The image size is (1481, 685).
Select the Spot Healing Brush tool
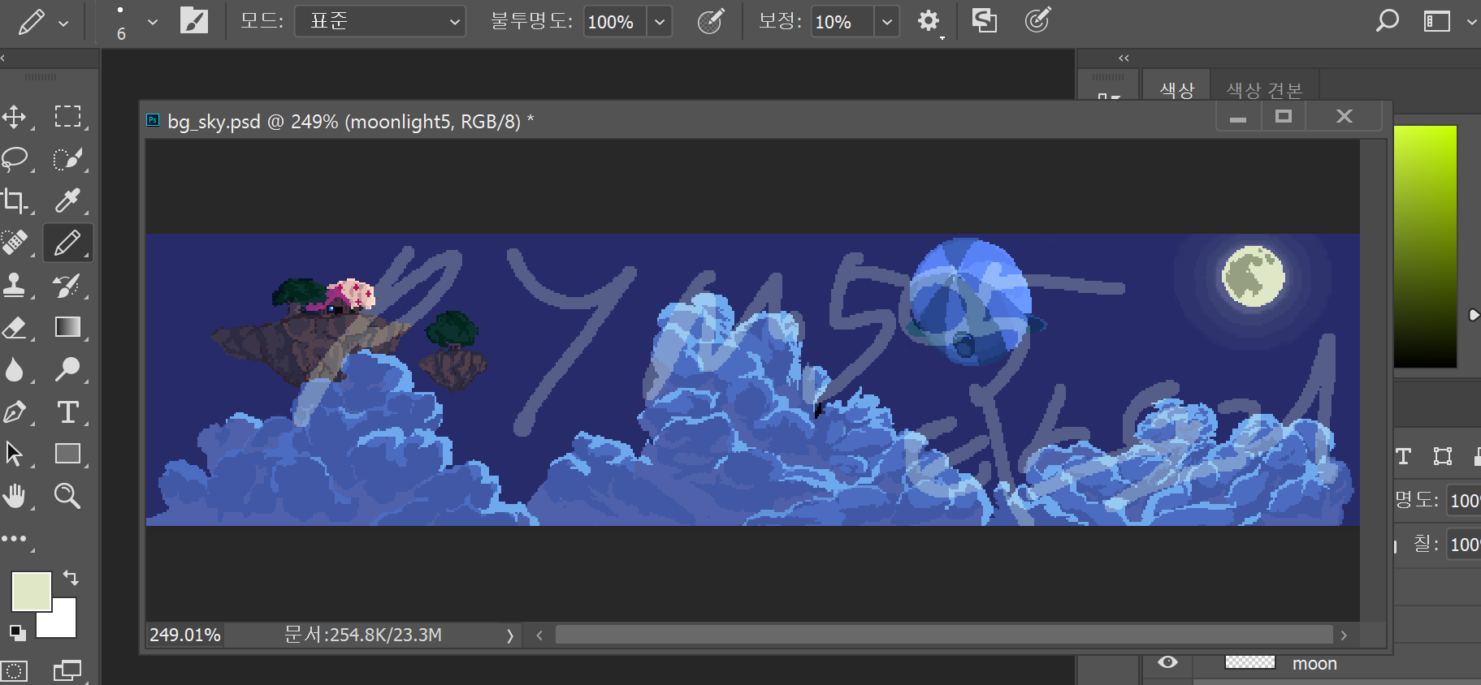coord(15,243)
